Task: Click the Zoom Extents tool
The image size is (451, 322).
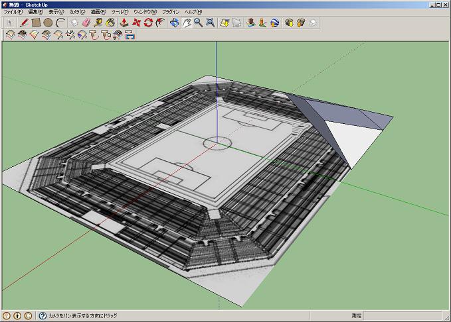Action: pyautogui.click(x=211, y=23)
